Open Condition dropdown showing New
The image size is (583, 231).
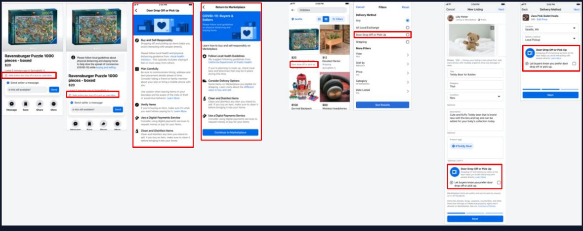475,97
